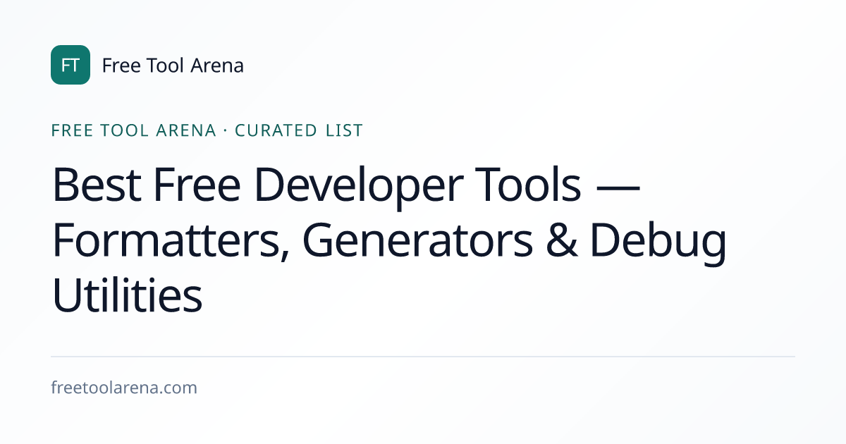The height and width of the screenshot is (444, 846).
Task: Click the "FREE TOOL ARENA · CURATED LIST" label
Action: click(207, 130)
